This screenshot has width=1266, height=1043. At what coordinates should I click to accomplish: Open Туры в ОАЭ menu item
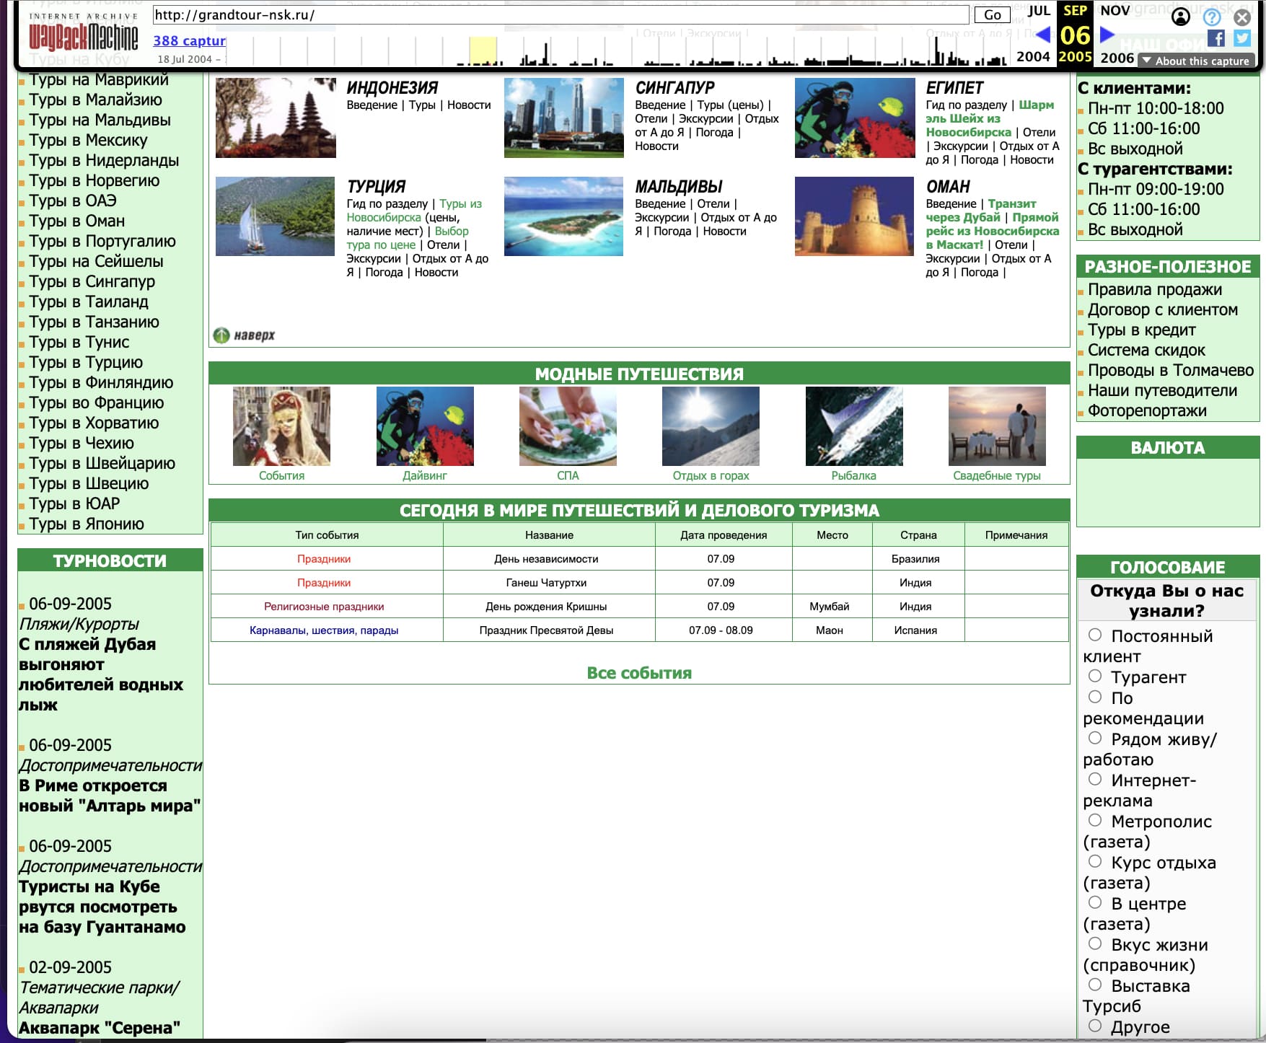[x=73, y=201]
